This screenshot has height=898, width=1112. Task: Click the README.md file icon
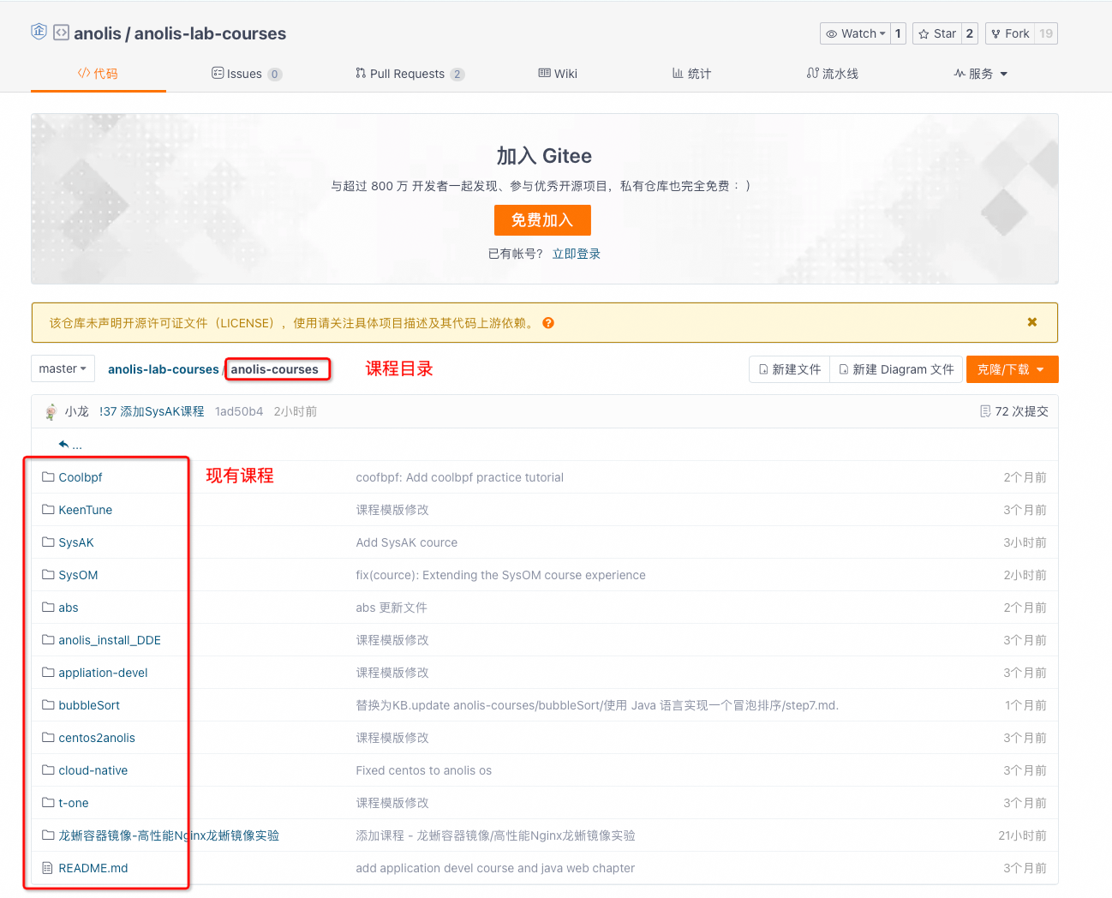[x=48, y=867]
